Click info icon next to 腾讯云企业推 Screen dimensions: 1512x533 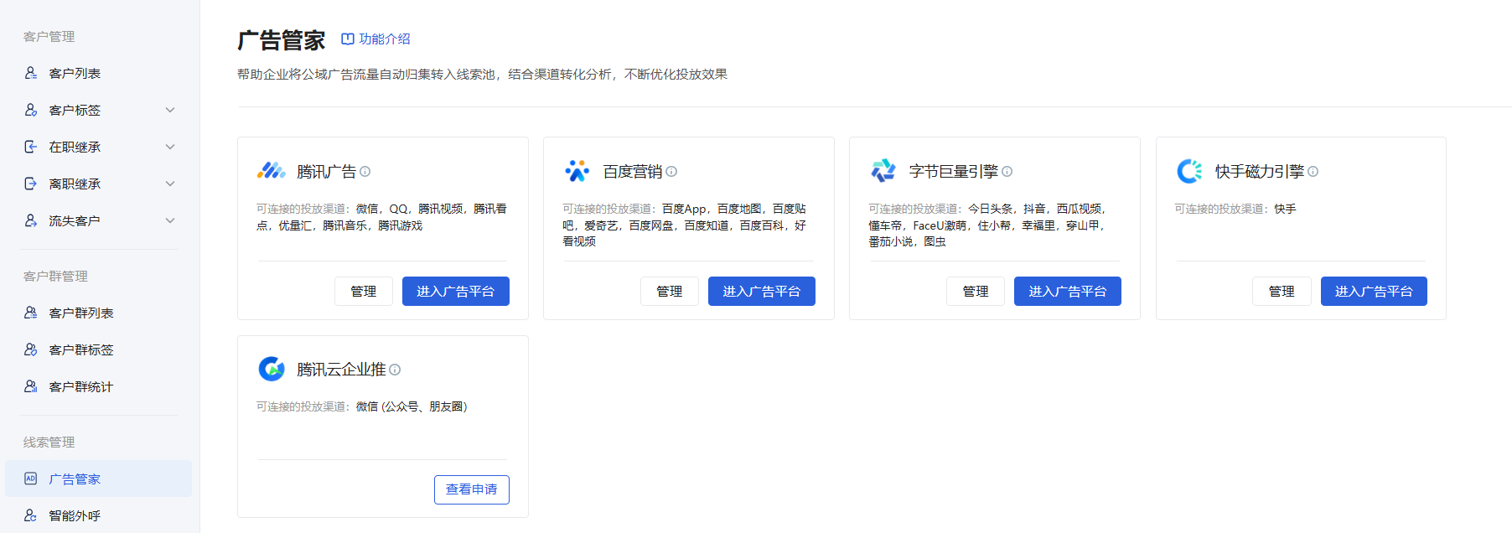click(395, 370)
